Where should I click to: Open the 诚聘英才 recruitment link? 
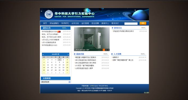116,57
